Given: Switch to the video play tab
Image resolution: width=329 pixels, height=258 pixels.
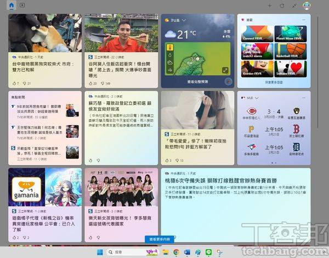Looking at the screenshot, I should [x=22, y=5].
